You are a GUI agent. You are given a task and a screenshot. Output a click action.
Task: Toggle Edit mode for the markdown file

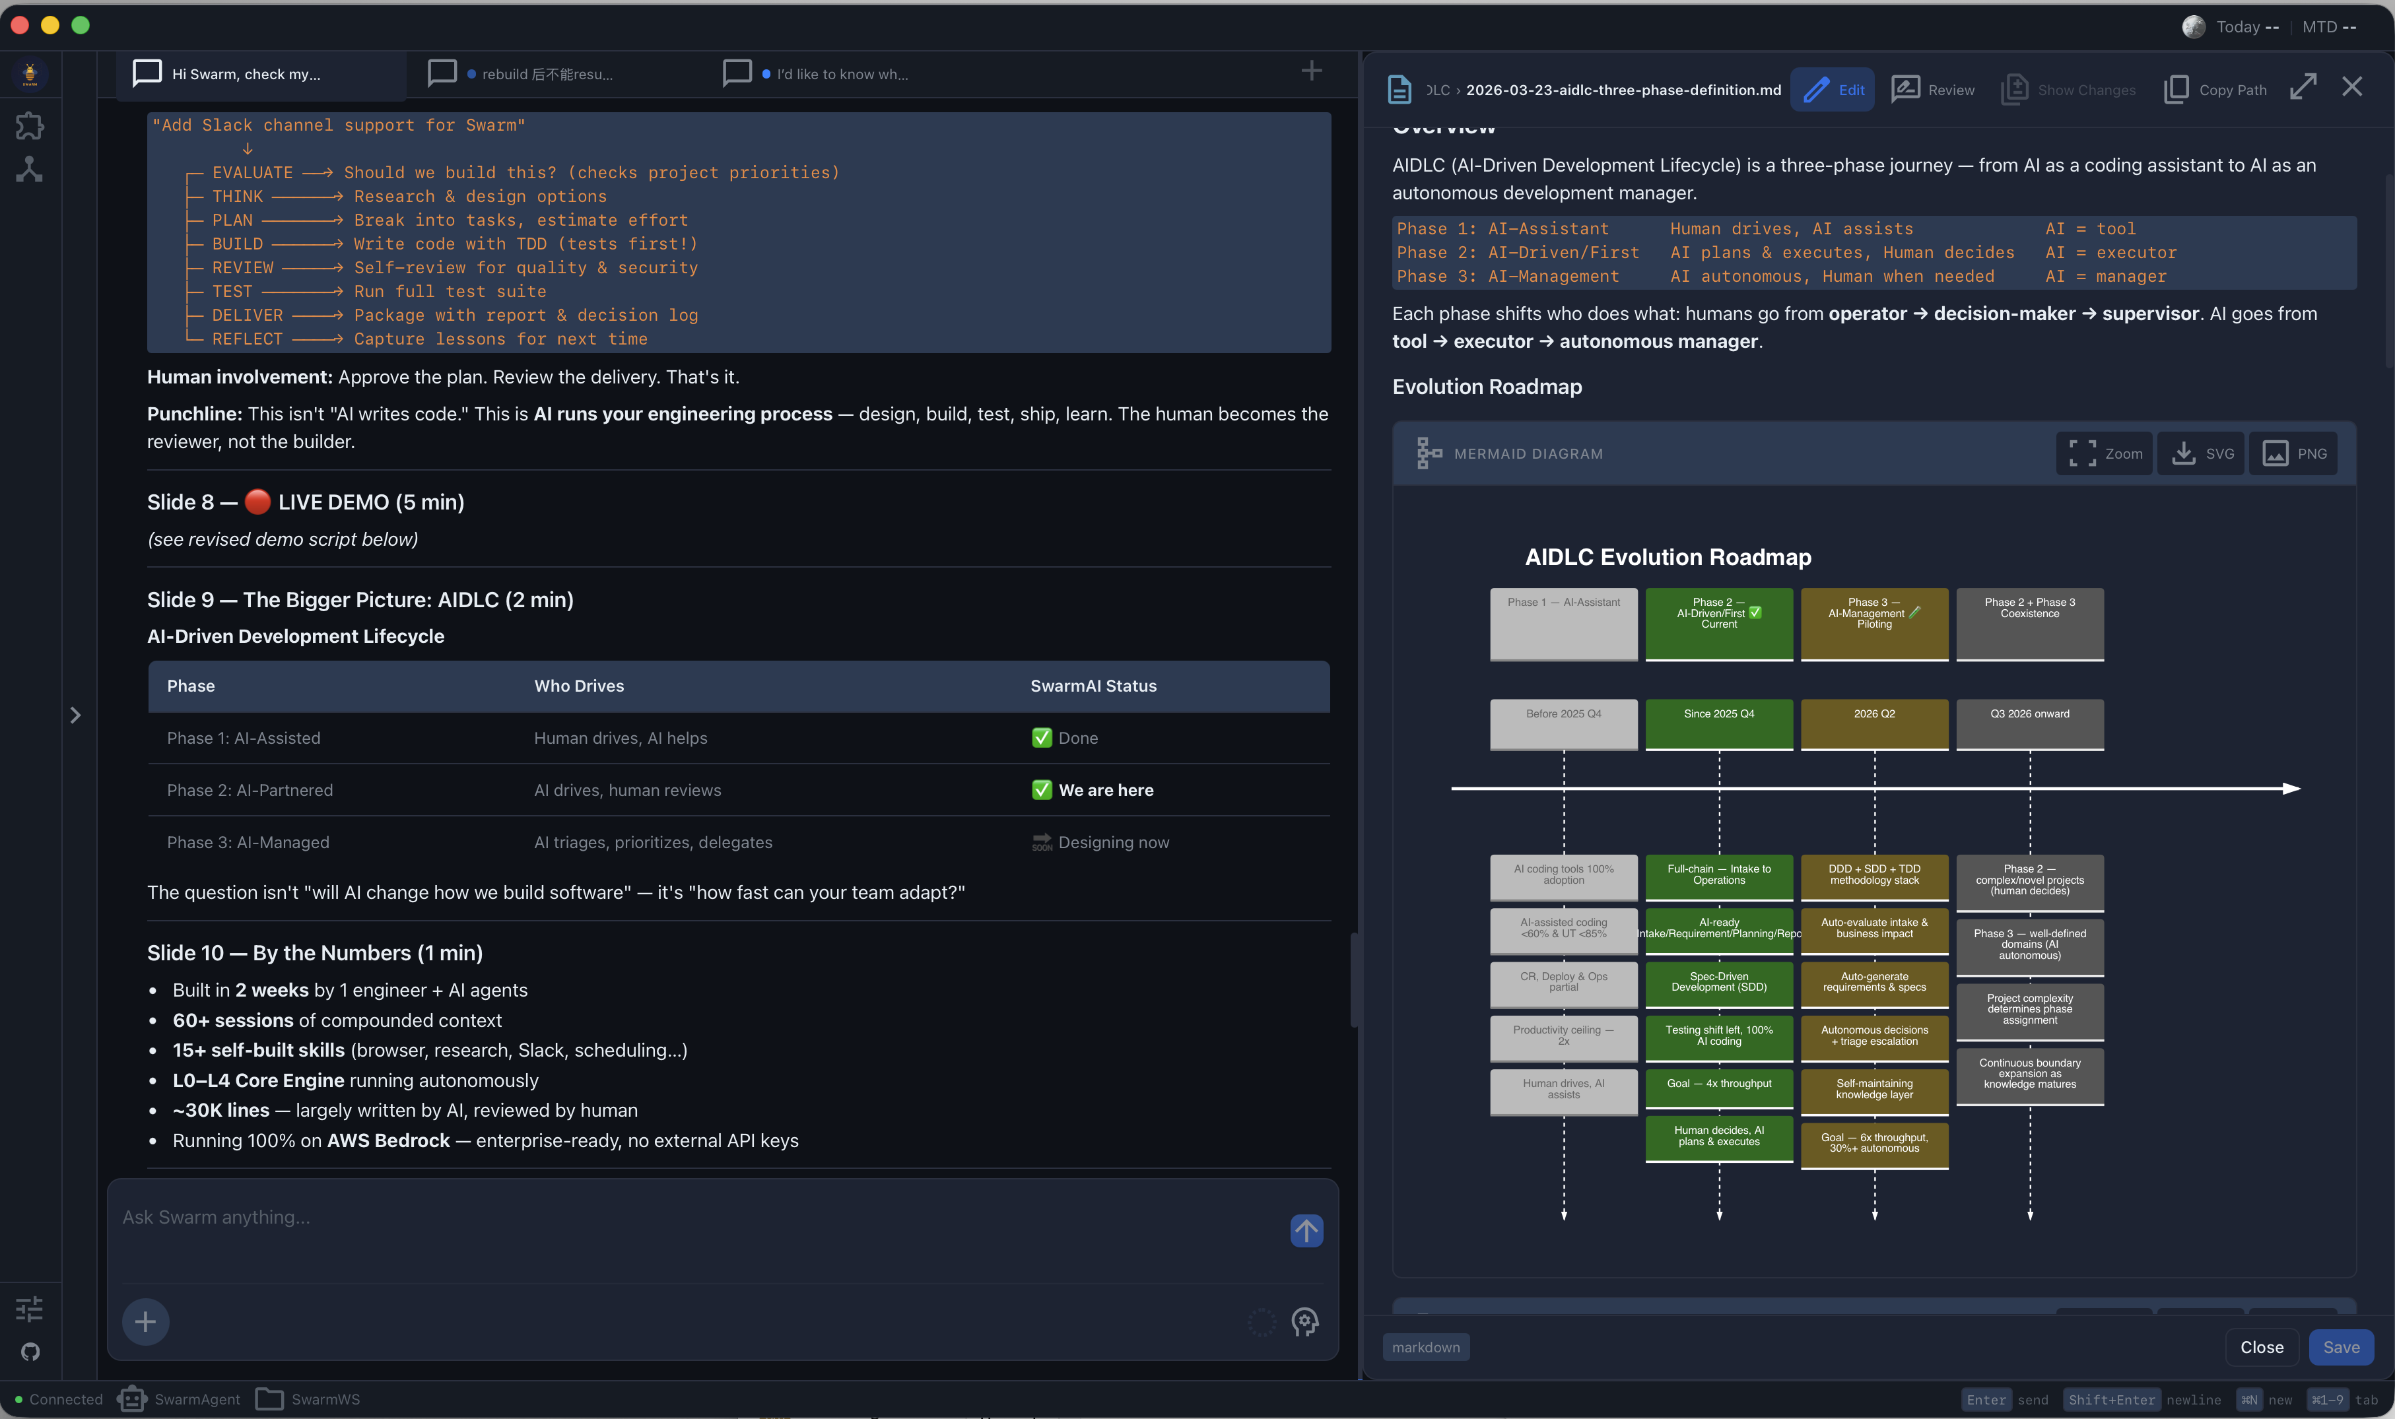point(1832,89)
